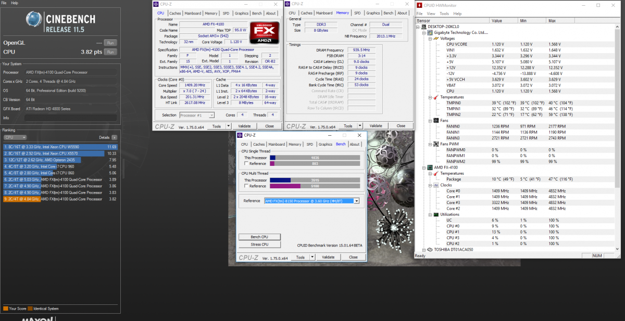Click Close in the CPU-Z Bench window

tap(353, 257)
